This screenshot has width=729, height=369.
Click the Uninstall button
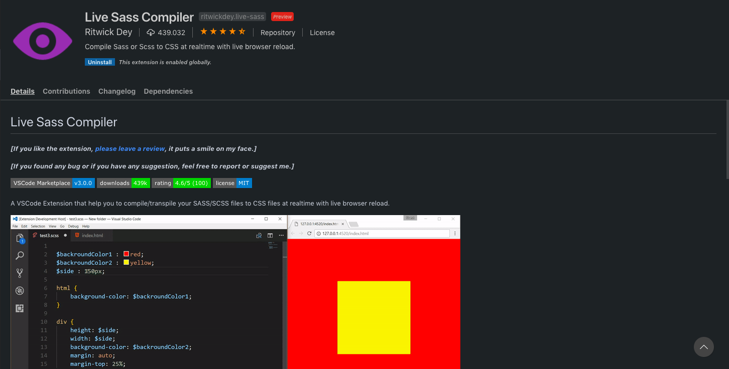99,62
